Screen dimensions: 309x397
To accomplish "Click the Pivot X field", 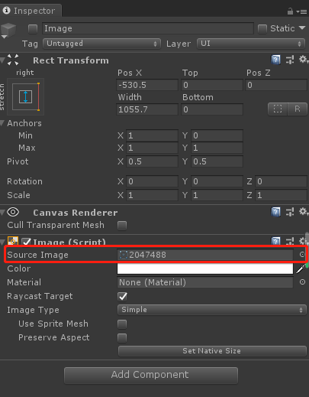I will coord(152,161).
